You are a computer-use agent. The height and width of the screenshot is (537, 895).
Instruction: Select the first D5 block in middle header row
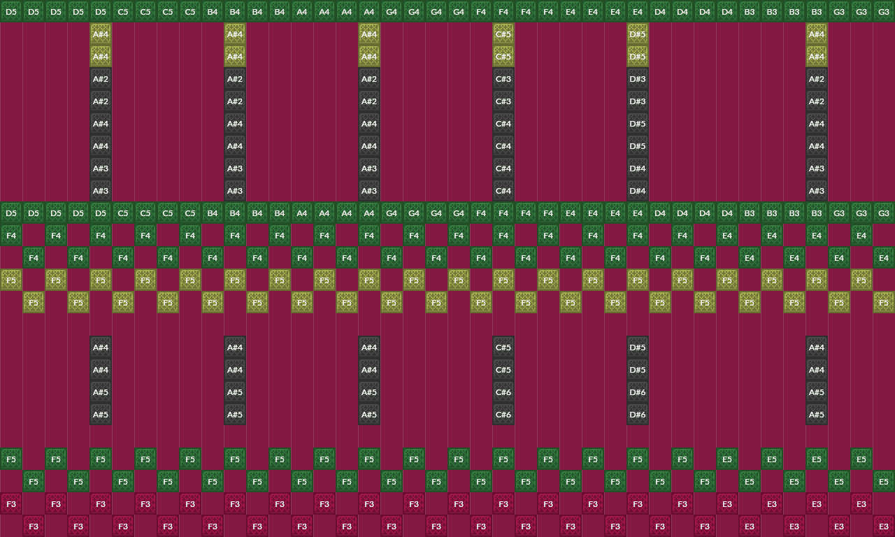(11, 213)
